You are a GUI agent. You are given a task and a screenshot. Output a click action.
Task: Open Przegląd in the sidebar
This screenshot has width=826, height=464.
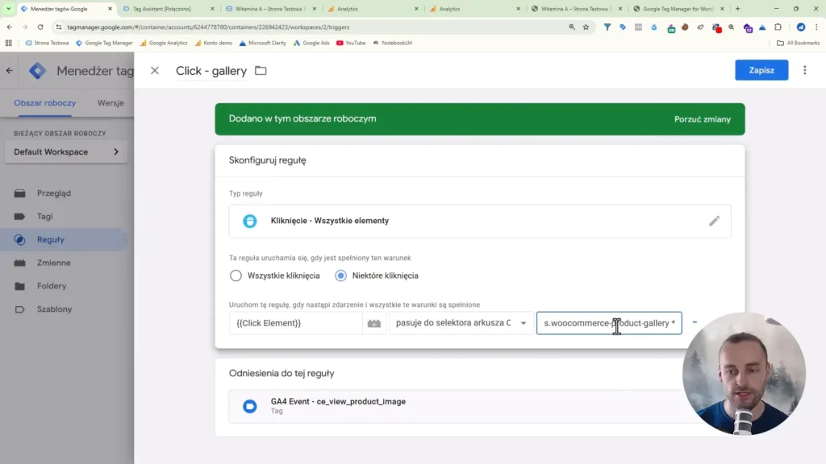(x=54, y=193)
